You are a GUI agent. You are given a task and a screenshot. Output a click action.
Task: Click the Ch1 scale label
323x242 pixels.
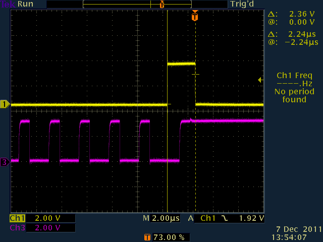point(18,218)
